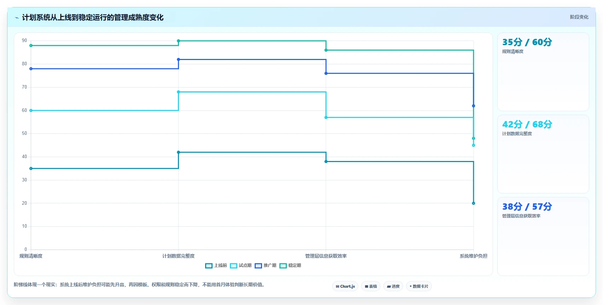603x305 pixels.
Task: Click the x-axis label 系统维护负担
Action: click(x=474, y=256)
